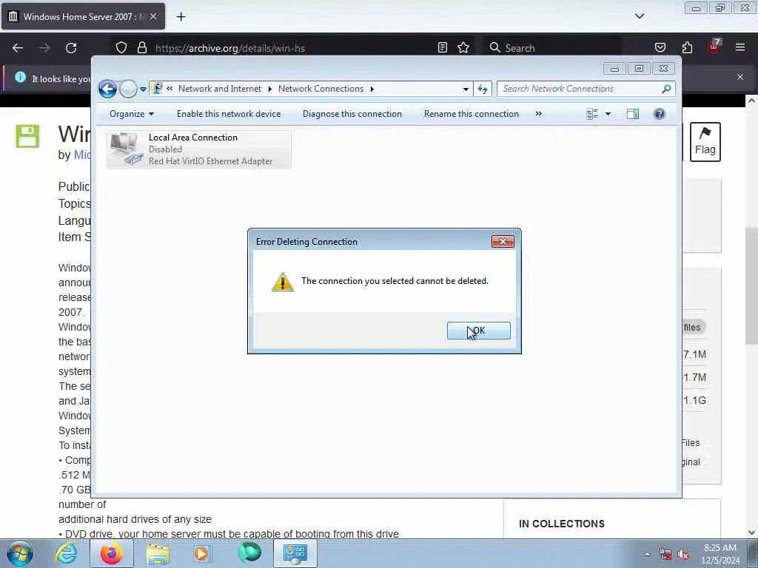Close the Windows Home Server tab
Image resolution: width=758 pixels, height=568 pixels.
(x=153, y=16)
